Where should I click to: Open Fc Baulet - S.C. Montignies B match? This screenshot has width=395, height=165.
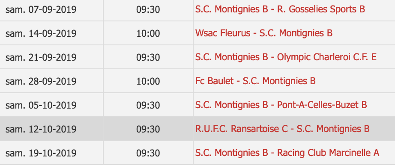[255, 81]
